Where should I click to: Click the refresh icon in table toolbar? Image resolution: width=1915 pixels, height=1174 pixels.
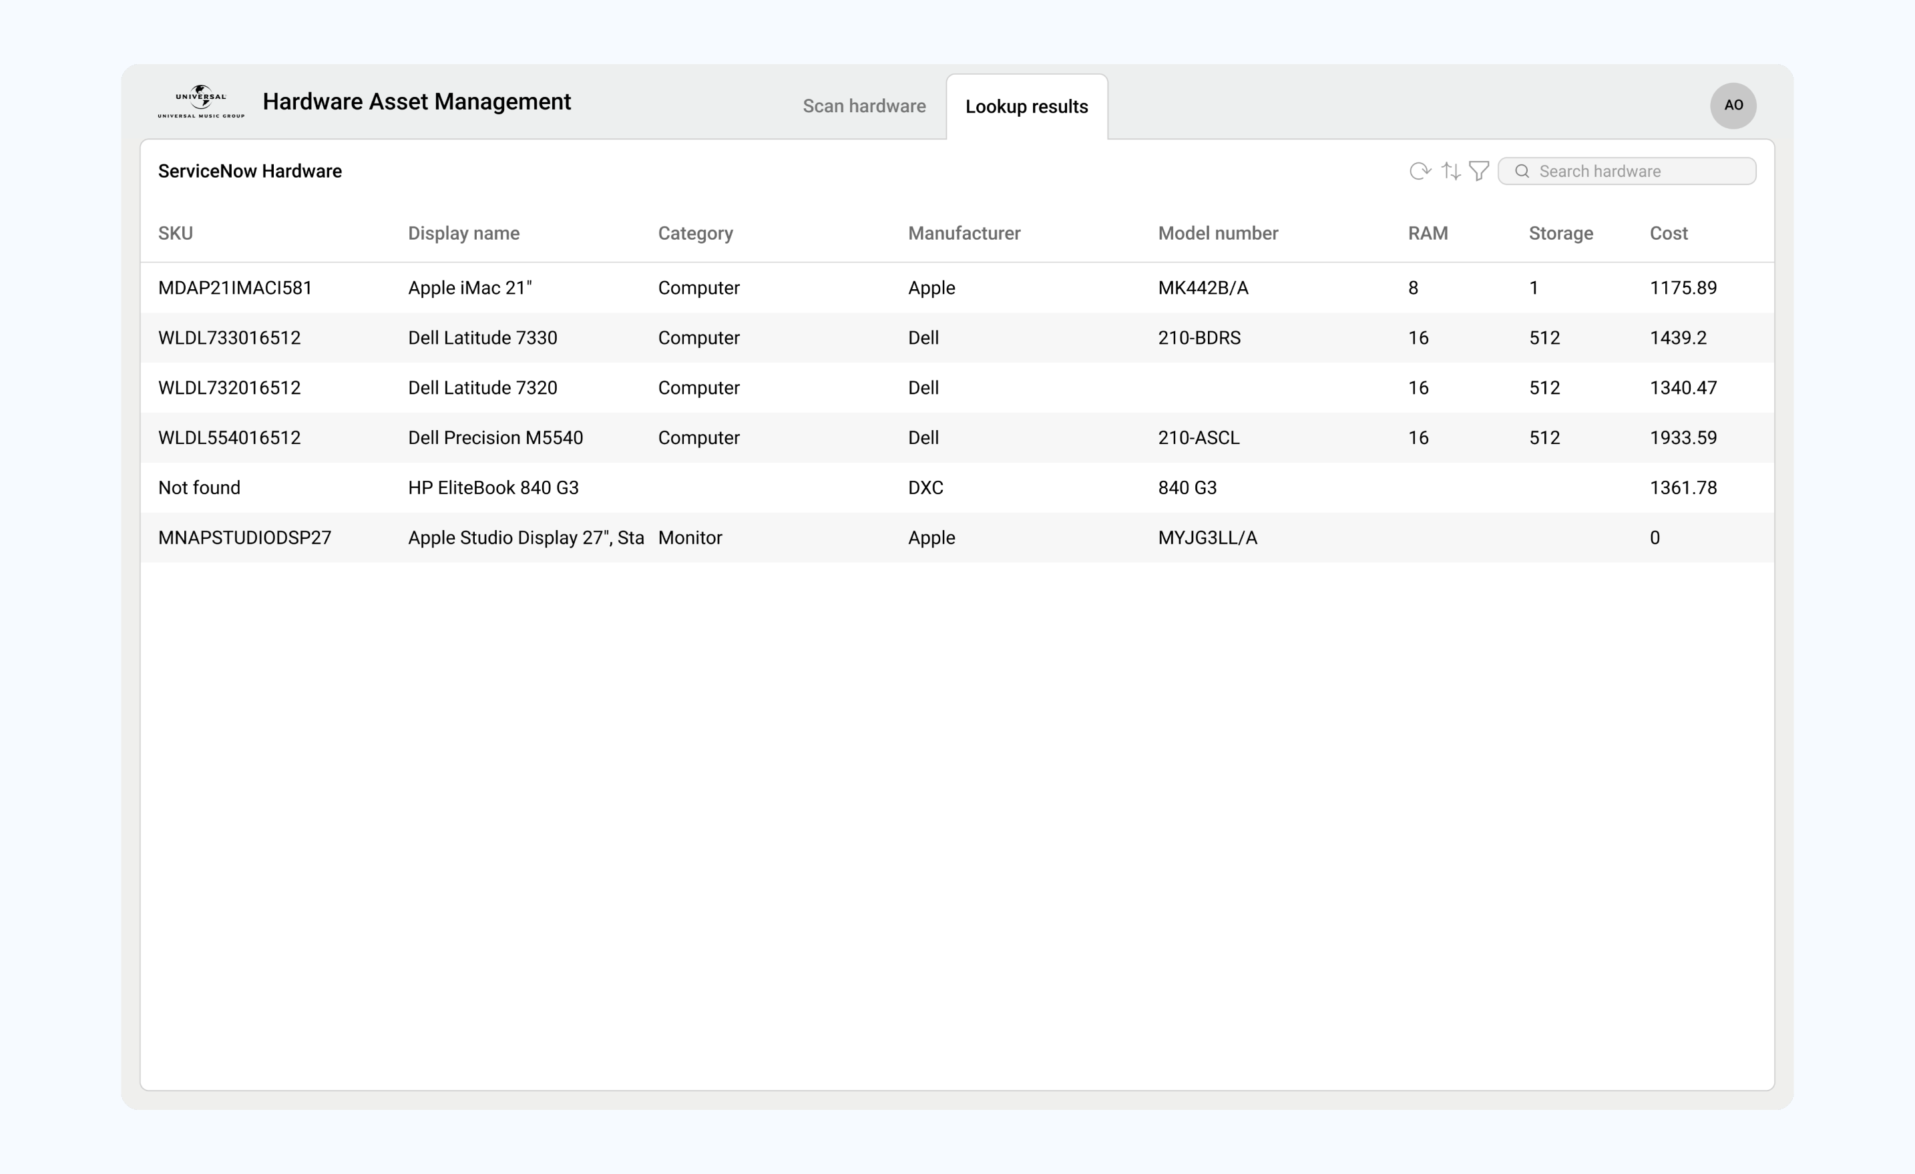(x=1420, y=171)
